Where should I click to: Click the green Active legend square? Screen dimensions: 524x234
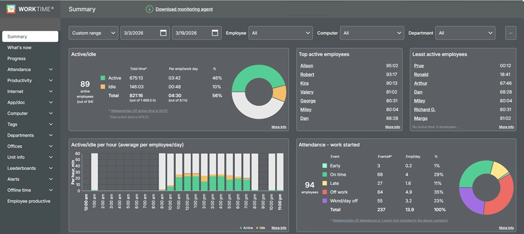(x=103, y=78)
